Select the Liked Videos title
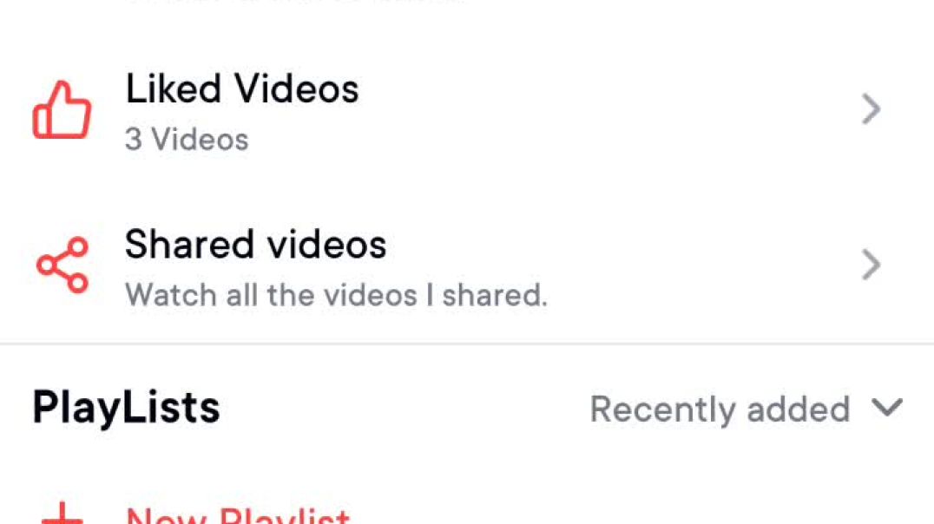This screenshot has height=524, width=934. 242,89
